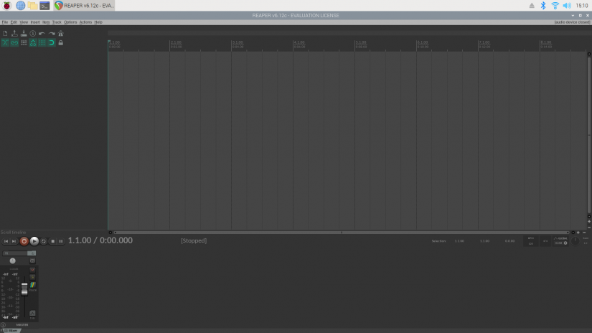
Task: Pause playback with the Pause button
Action: (61, 241)
